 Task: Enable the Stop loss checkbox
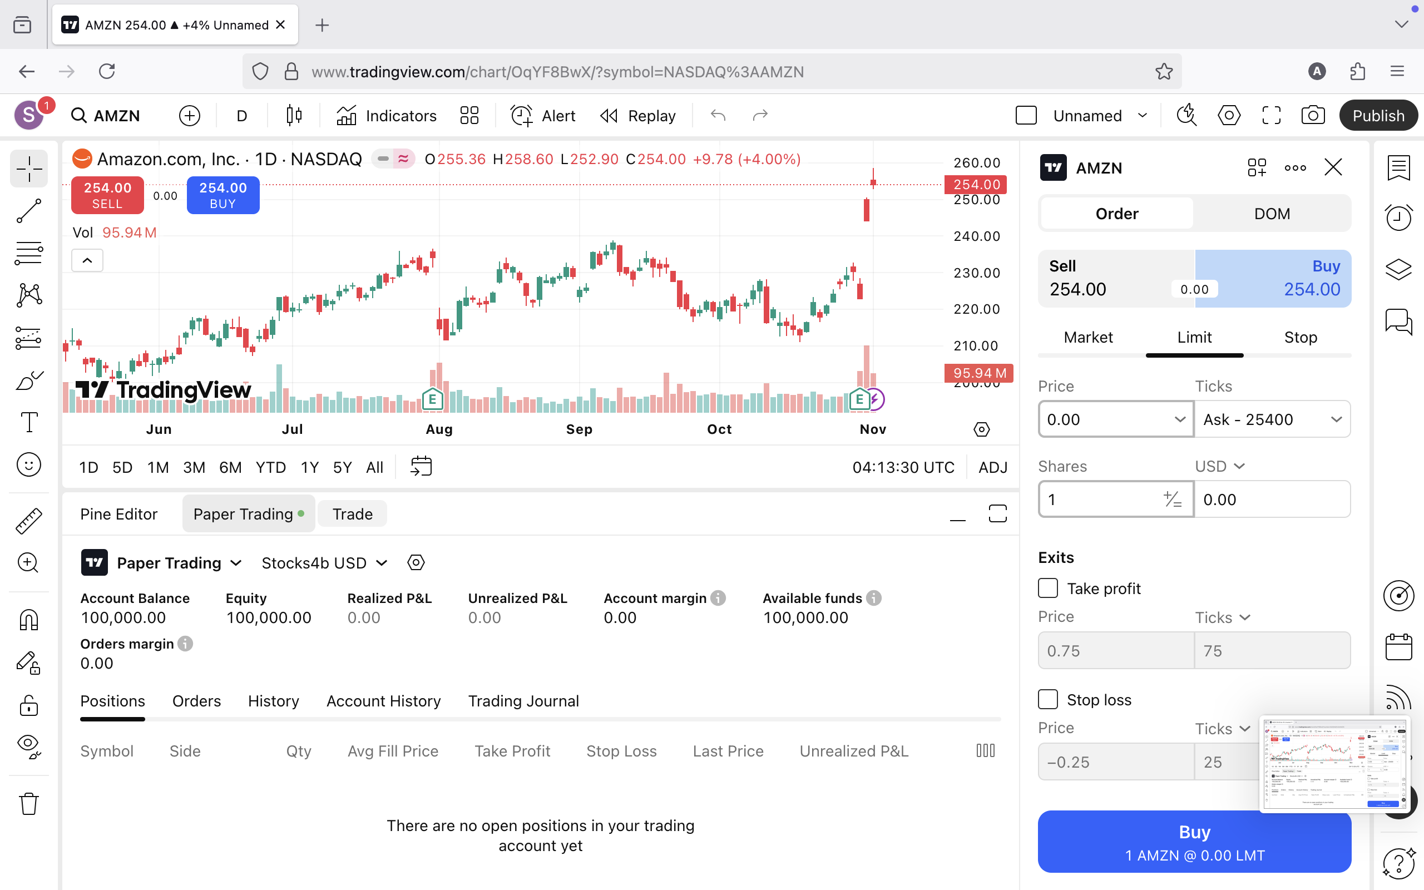click(1048, 699)
